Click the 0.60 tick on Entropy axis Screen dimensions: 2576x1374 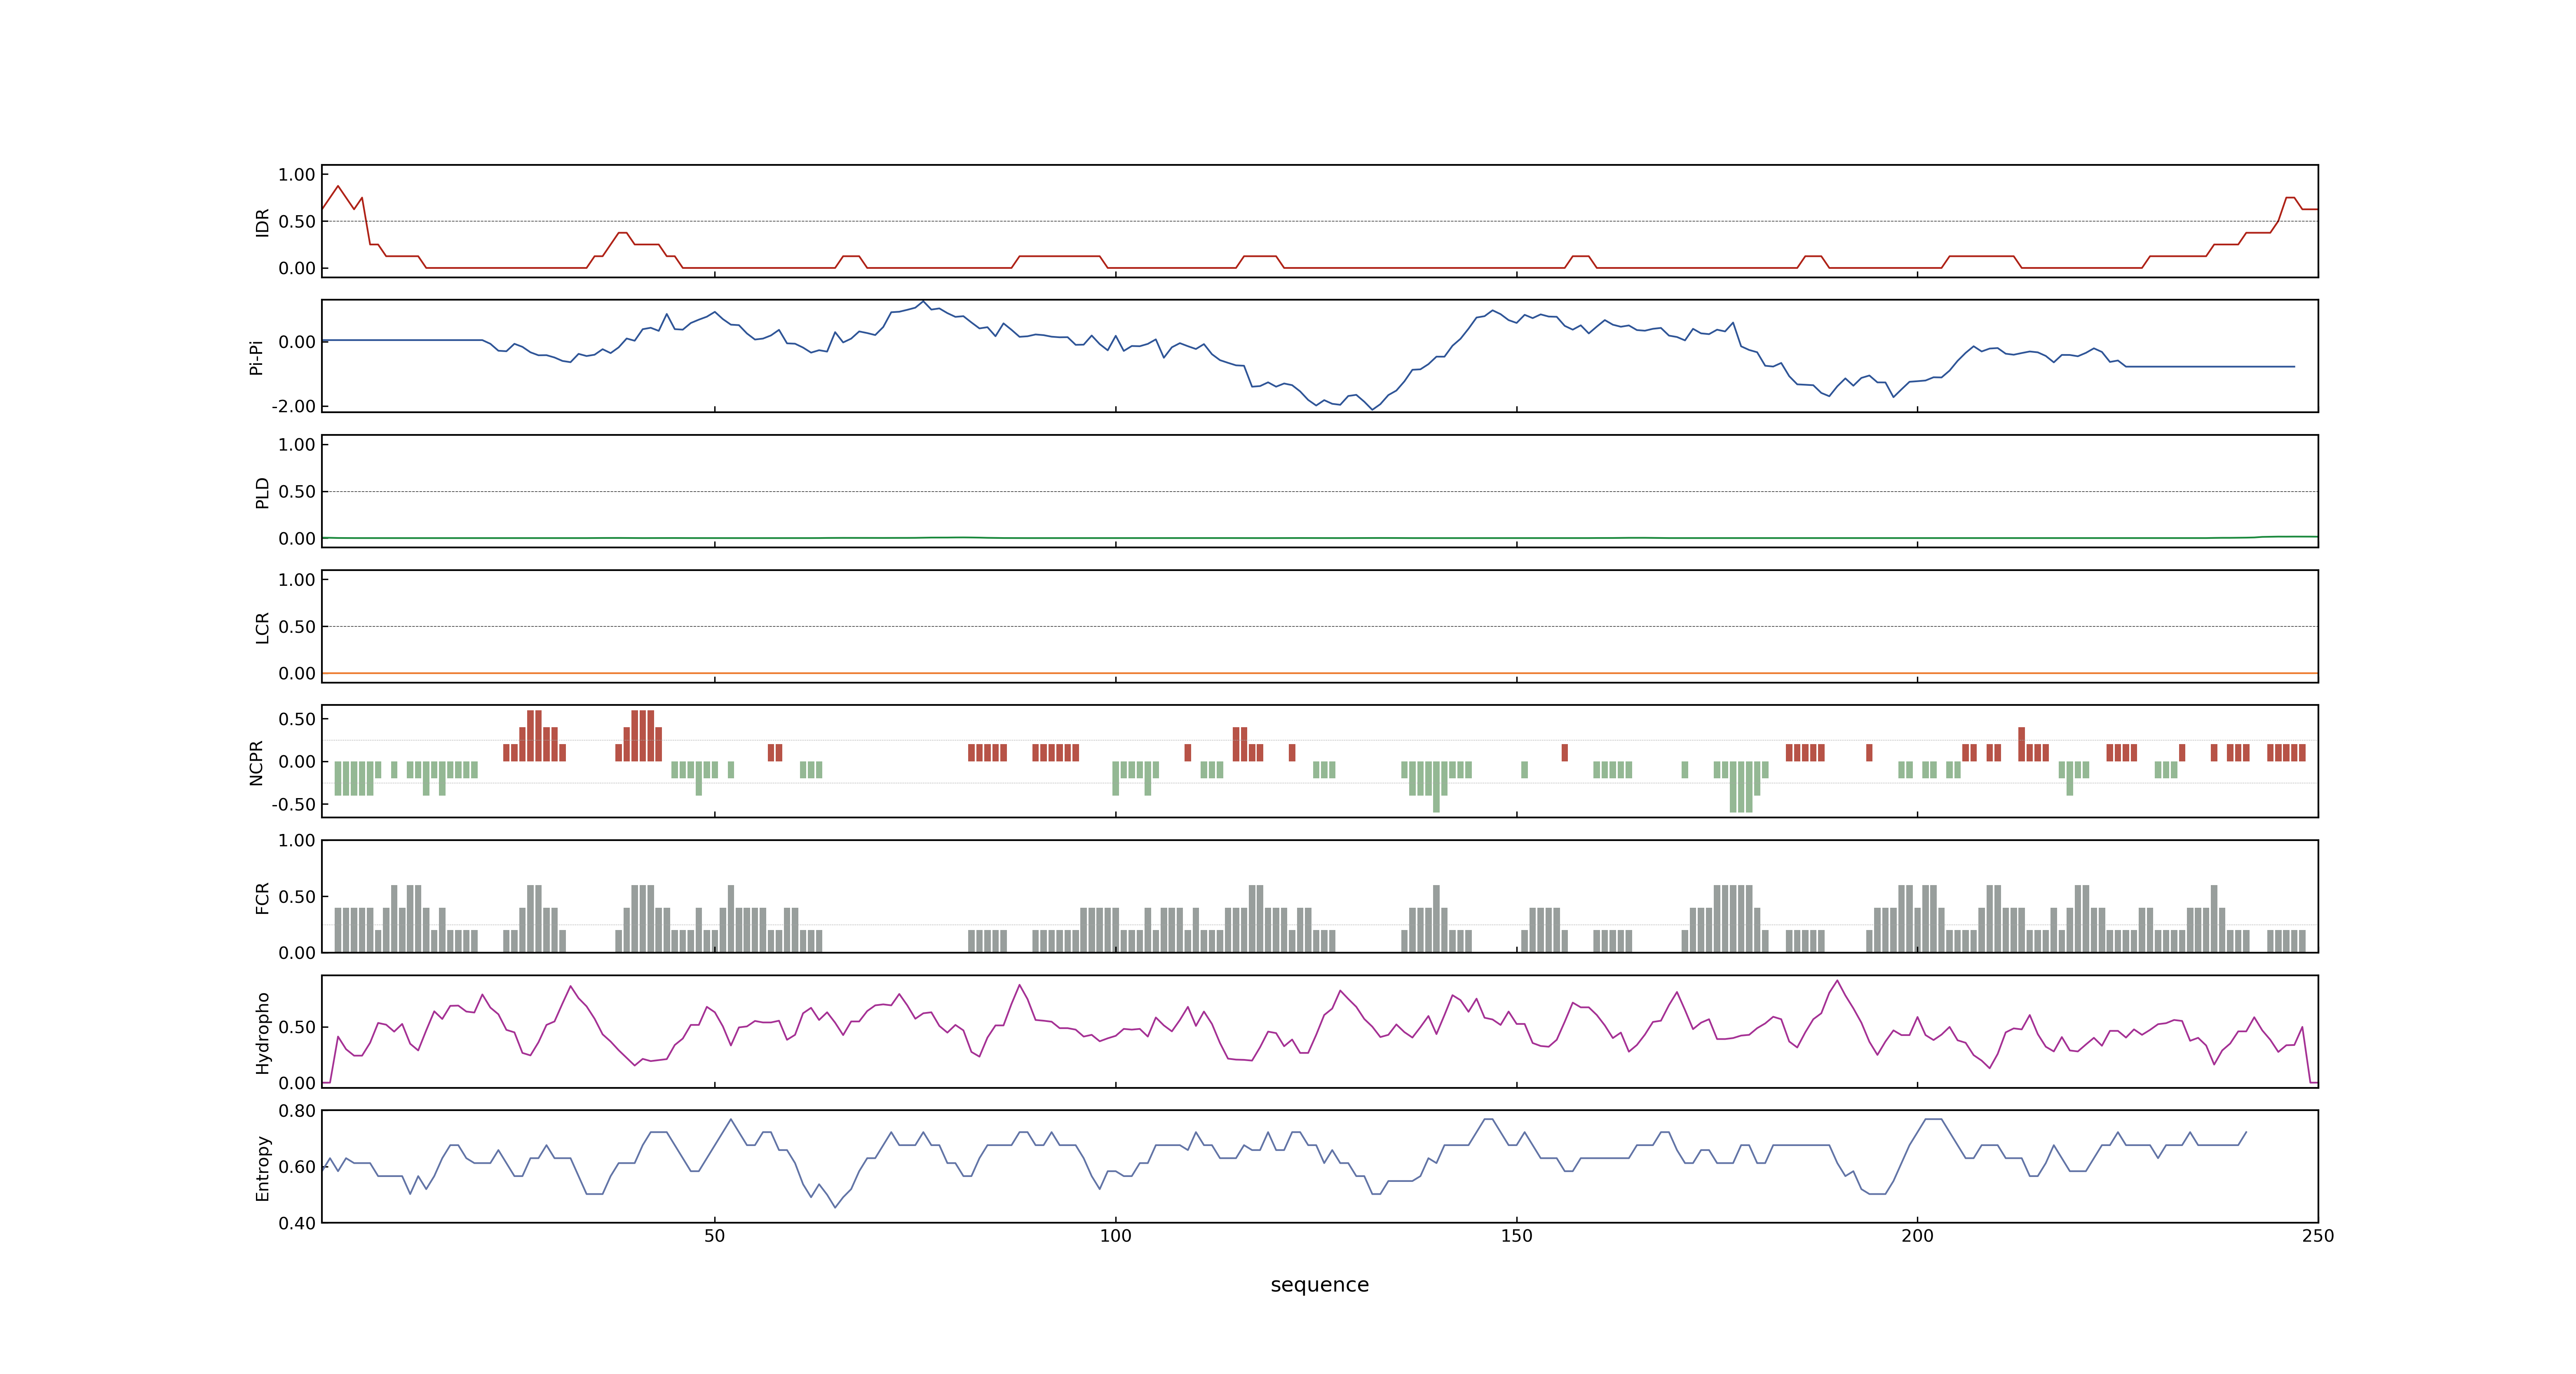point(297,1167)
